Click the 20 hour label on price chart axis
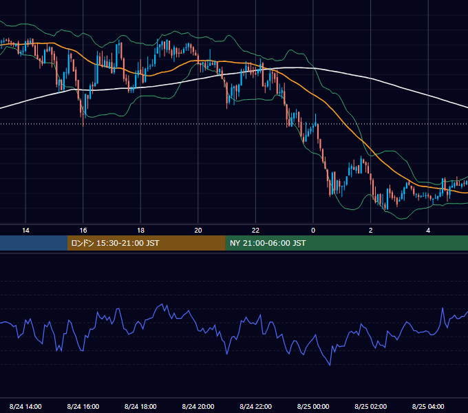 tap(198, 231)
